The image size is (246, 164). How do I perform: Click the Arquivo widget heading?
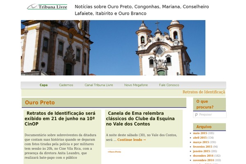204,127
